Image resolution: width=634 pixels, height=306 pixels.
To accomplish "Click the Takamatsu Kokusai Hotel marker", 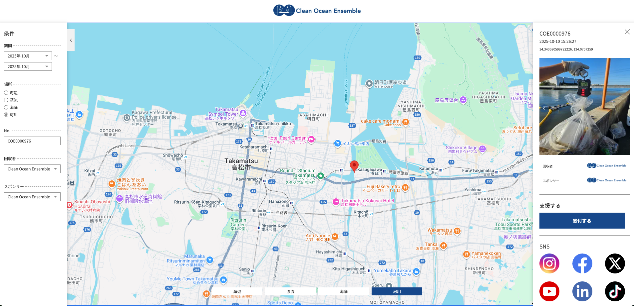I will pyautogui.click(x=336, y=202).
